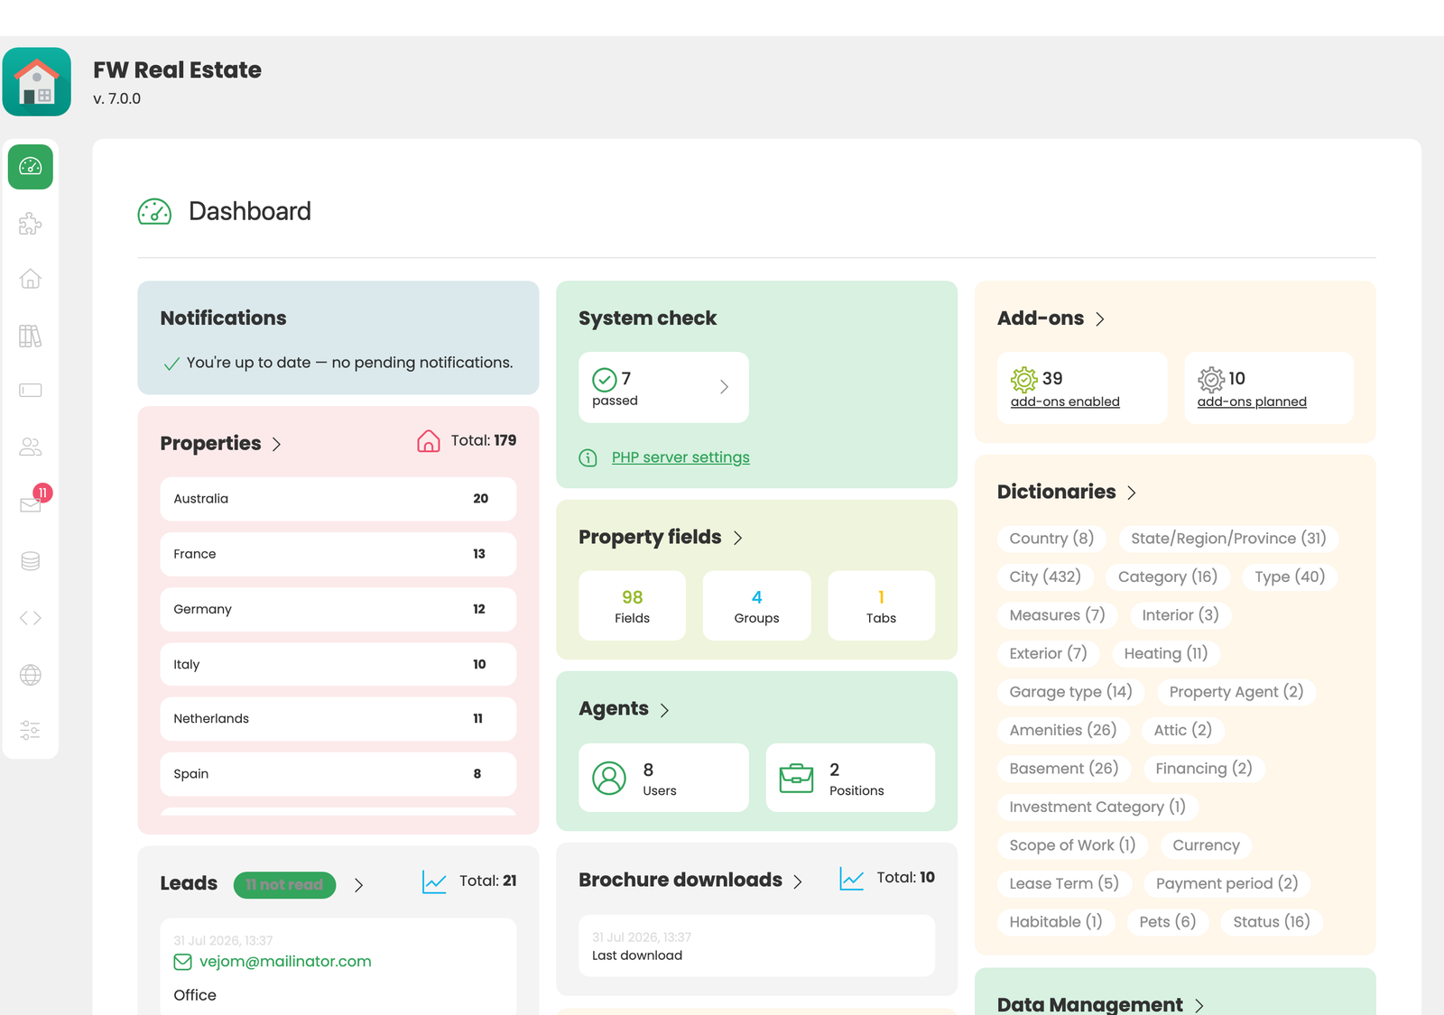Open PHP server settings link
Image resolution: width=1444 pixels, height=1015 pixels.
(680, 457)
